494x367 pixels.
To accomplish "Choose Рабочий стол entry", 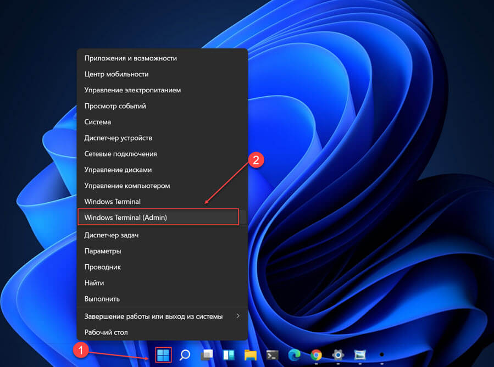I will pyautogui.click(x=162, y=332).
